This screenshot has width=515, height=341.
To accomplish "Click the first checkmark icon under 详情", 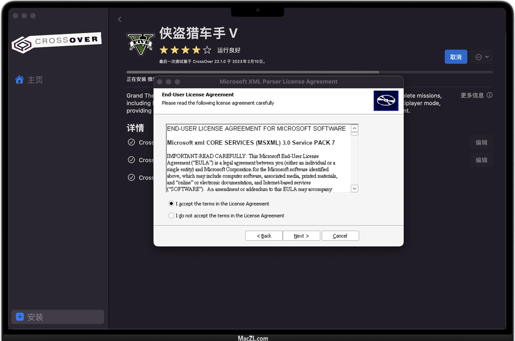I will 131,142.
